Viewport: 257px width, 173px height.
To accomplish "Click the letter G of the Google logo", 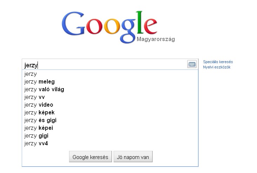I will coord(73,24).
